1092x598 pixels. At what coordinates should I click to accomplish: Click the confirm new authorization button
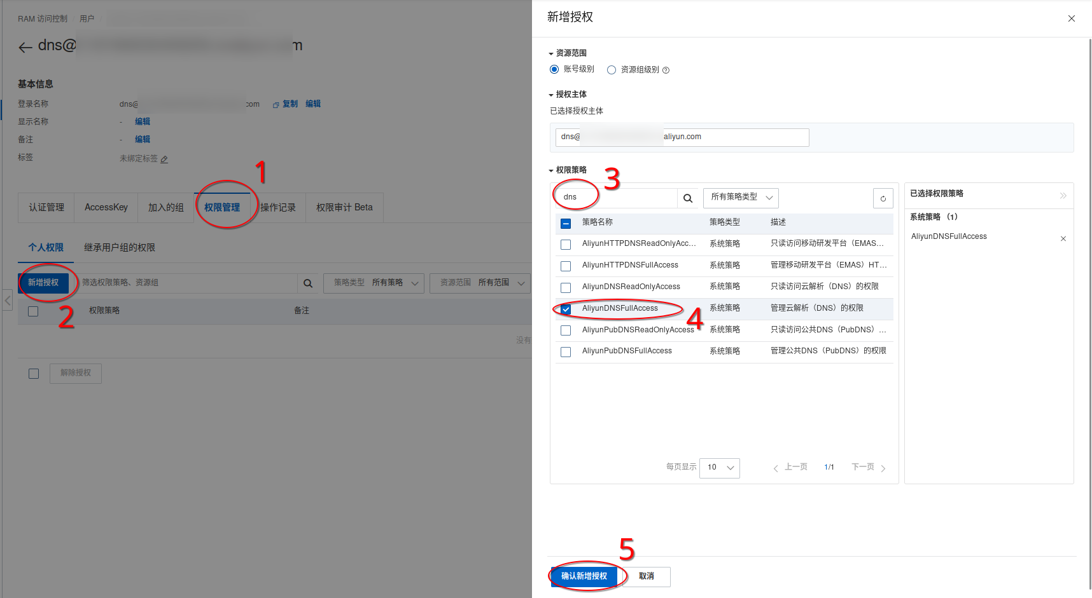584,576
